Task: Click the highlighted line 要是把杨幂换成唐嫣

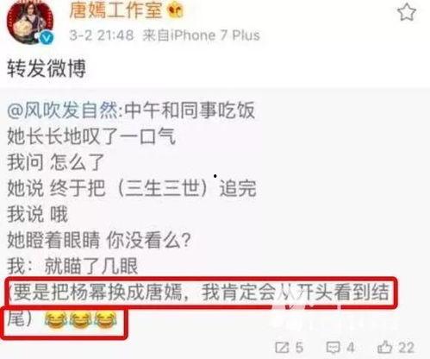Action: [202, 293]
